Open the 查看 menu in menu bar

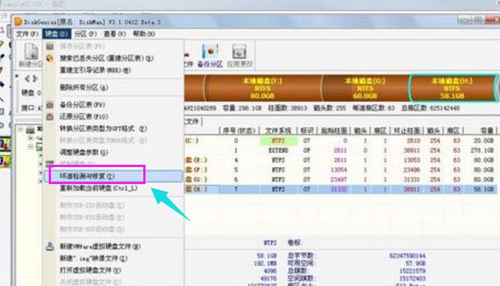tap(114, 33)
